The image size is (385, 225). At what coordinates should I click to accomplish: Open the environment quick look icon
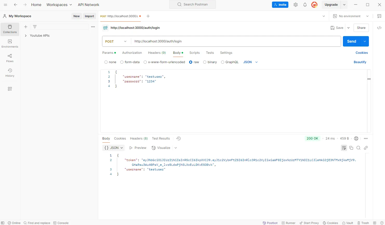(379, 16)
